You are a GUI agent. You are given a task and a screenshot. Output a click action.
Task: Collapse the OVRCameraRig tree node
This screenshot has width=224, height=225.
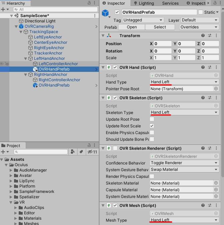[x=16, y=26]
